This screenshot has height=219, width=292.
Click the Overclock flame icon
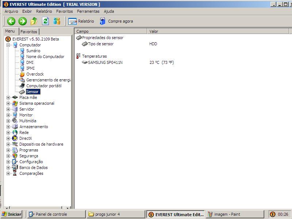click(x=22, y=74)
